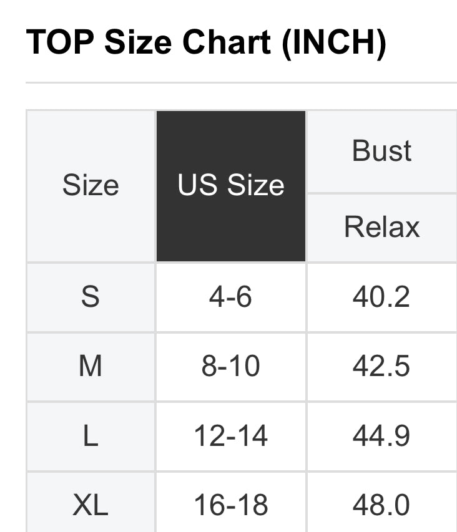
Task: Choose the 44.9 bust measurement cell
Action: coord(381,436)
